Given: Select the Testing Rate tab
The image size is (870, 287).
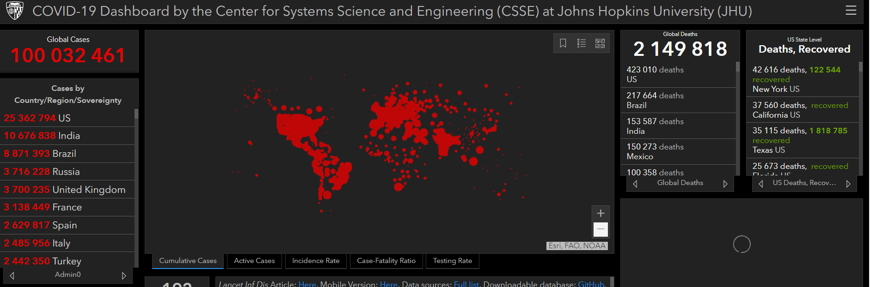Looking at the screenshot, I should [453, 261].
